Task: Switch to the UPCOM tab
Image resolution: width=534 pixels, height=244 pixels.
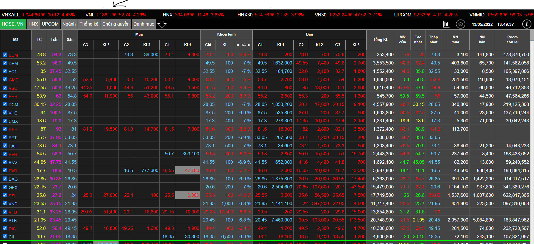Action: point(50,24)
